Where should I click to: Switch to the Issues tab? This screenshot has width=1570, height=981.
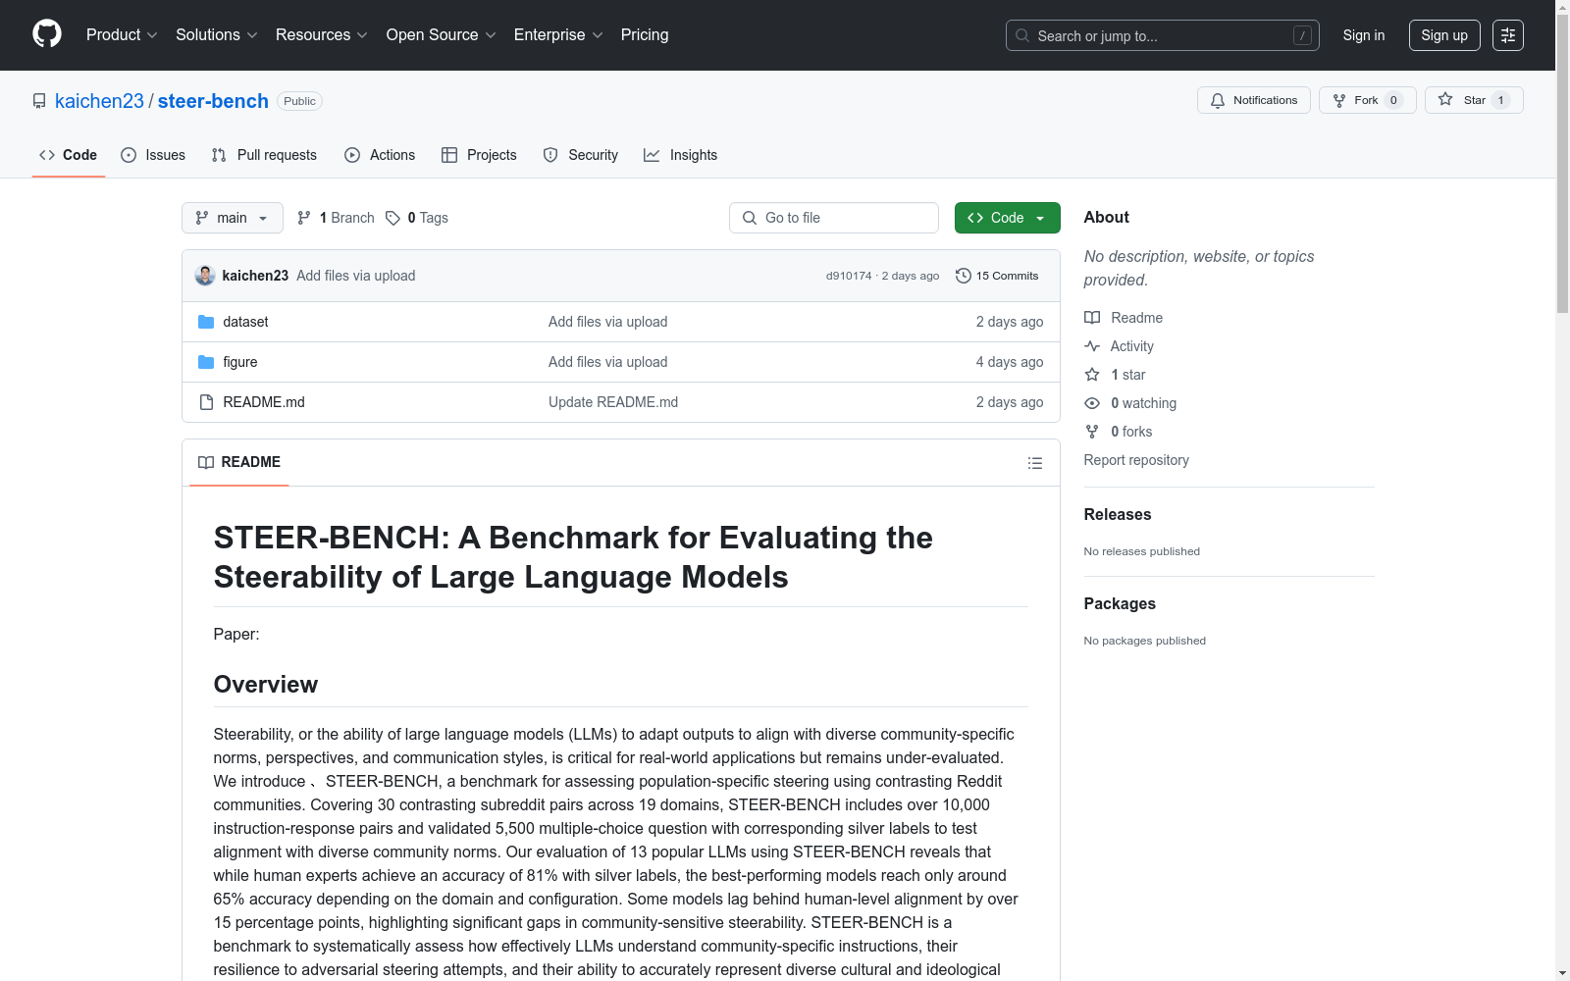pos(153,155)
